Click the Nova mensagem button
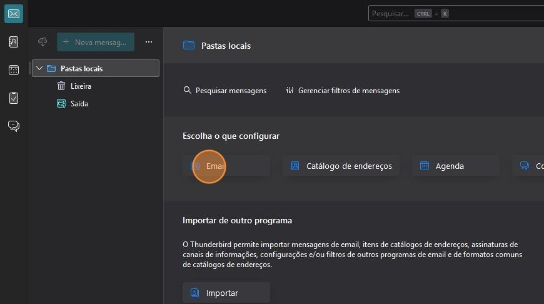Screen dimensions: 544x304 coord(96,42)
